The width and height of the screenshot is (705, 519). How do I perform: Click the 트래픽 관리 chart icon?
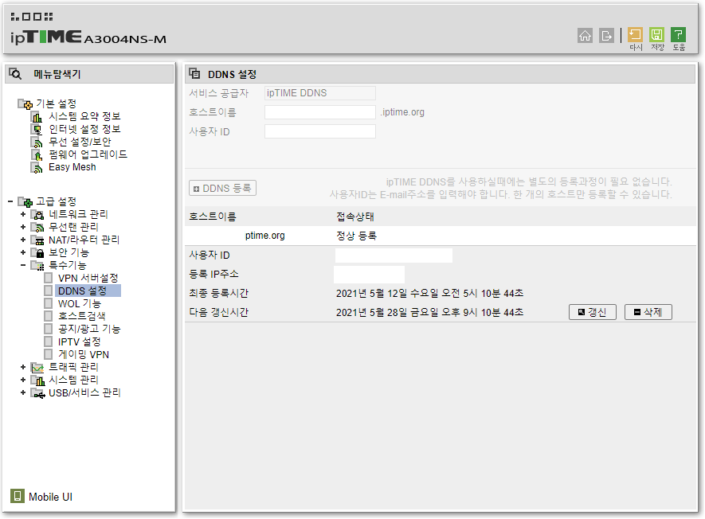click(x=37, y=368)
